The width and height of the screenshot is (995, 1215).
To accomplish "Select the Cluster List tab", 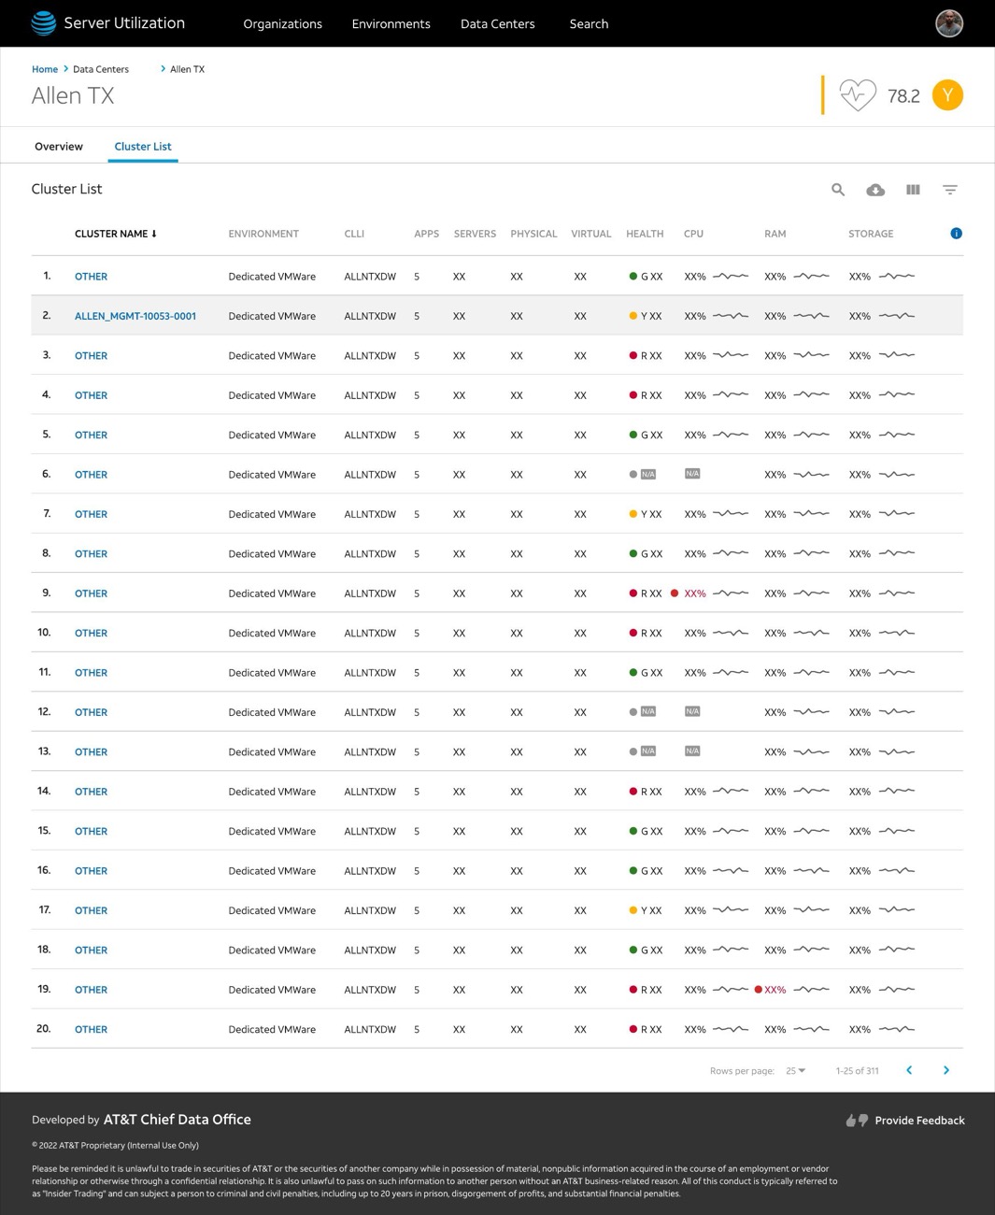I will (143, 147).
